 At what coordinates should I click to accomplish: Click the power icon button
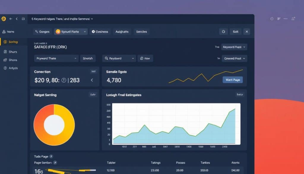tap(224, 32)
